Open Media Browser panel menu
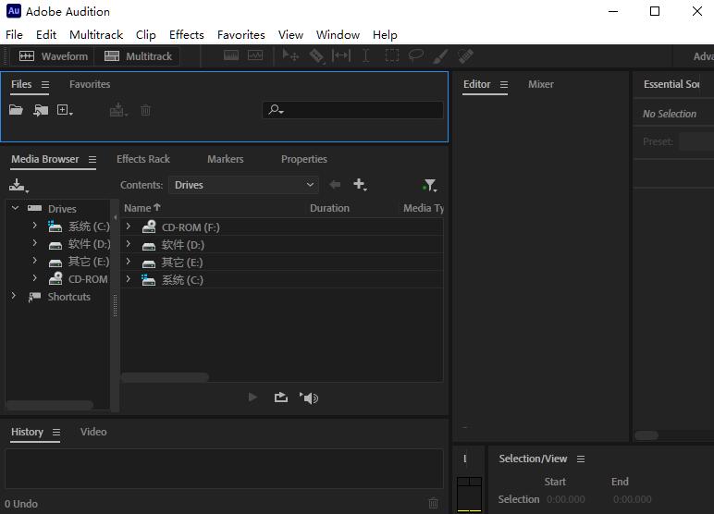714x514 pixels. tap(92, 160)
